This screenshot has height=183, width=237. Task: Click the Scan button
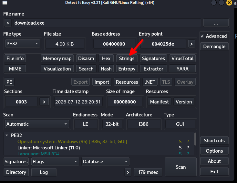(x=180, y=167)
